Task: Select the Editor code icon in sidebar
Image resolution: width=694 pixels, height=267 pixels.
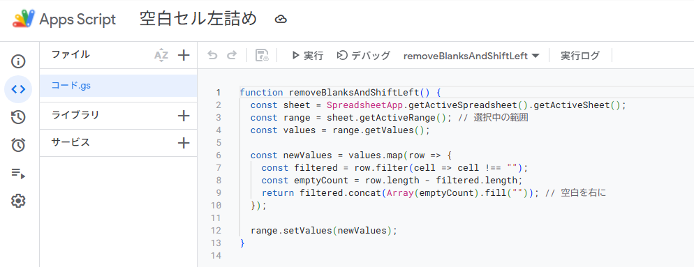Action: point(18,89)
